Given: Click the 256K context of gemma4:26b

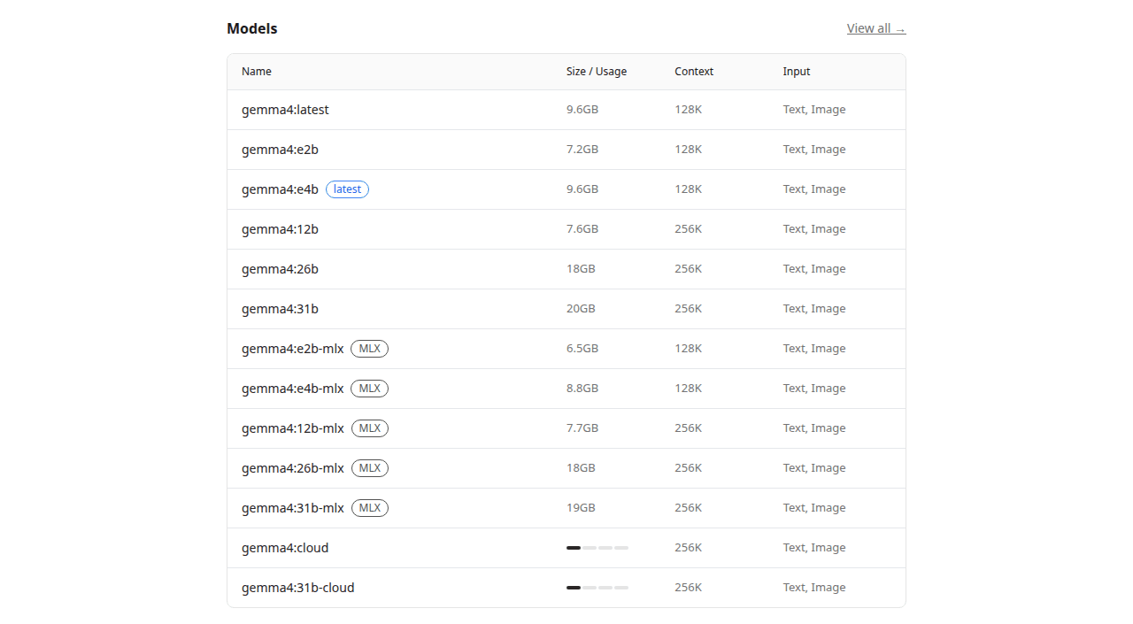Looking at the screenshot, I should (x=689, y=269).
